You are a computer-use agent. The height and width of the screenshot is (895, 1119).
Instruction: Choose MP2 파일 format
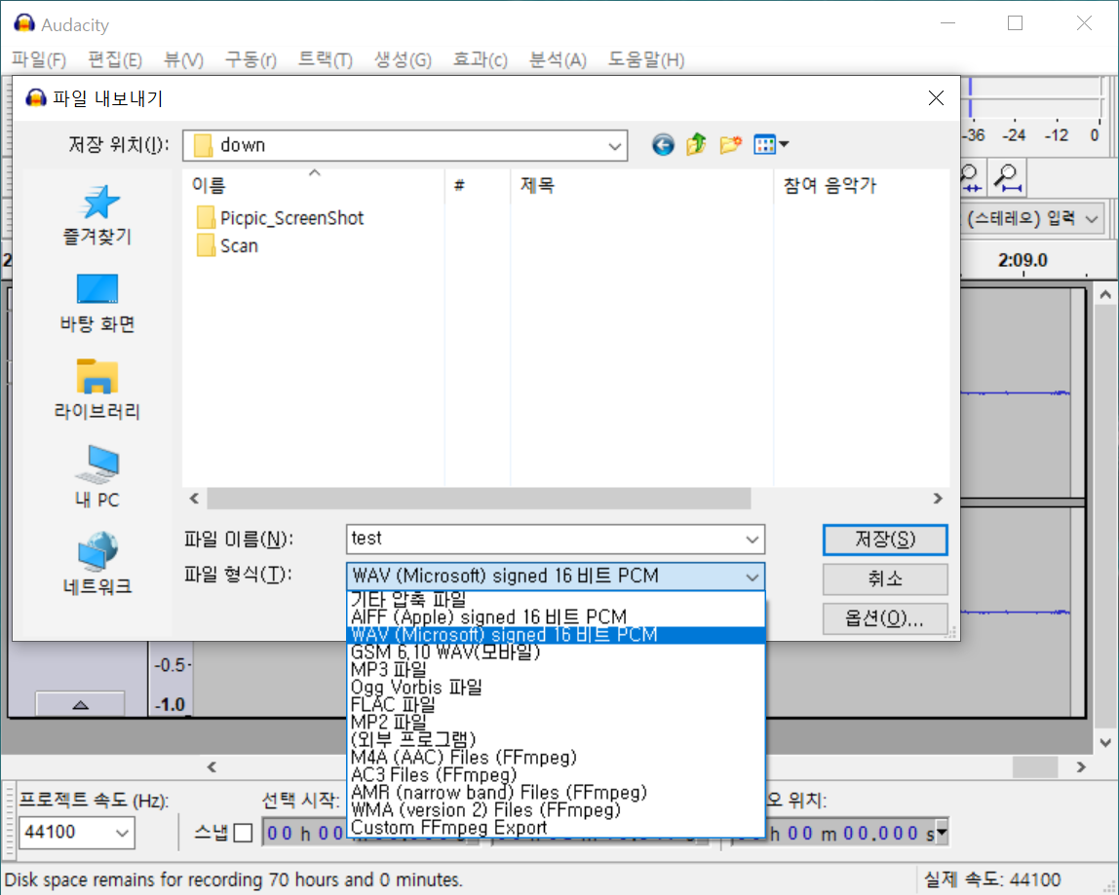click(x=556, y=723)
